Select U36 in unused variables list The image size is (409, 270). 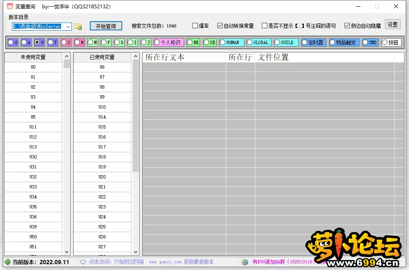[x=33, y=217]
